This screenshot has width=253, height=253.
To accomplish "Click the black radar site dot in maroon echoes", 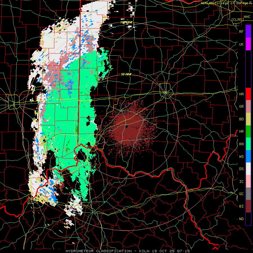I will click(x=126, y=127).
